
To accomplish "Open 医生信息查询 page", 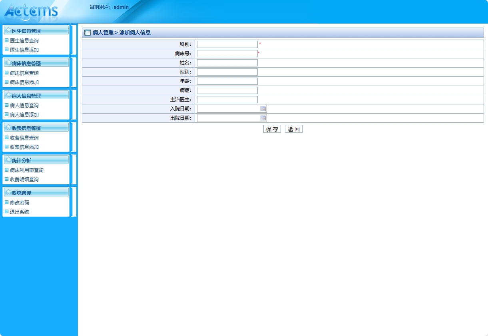I will tap(24, 41).
